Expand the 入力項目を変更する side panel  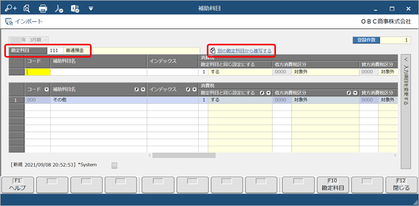(406, 111)
